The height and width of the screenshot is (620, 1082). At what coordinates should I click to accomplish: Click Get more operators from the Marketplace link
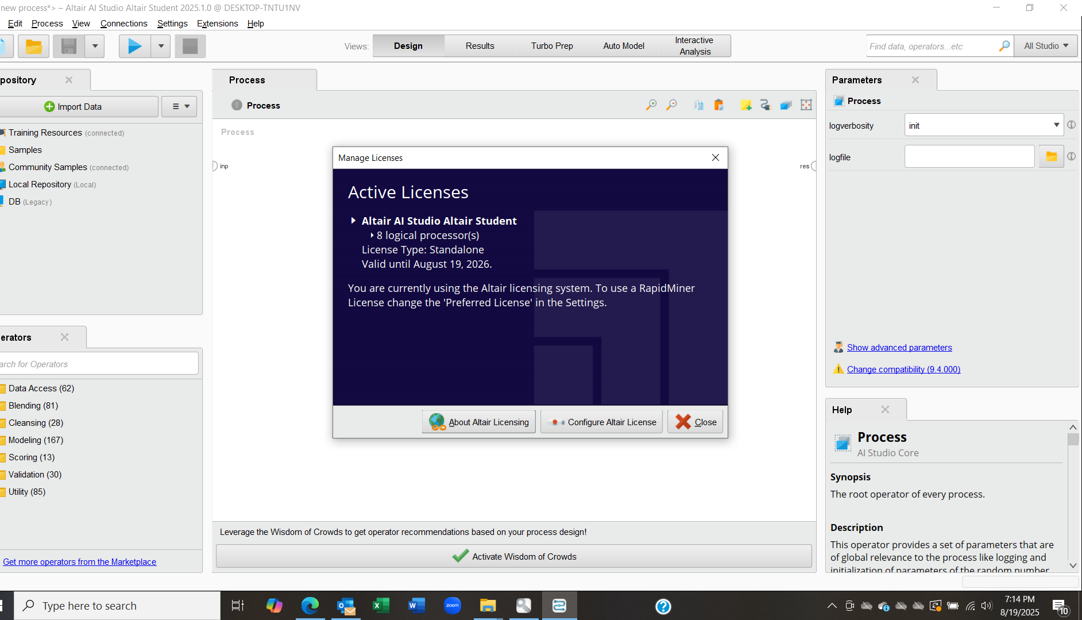point(79,562)
